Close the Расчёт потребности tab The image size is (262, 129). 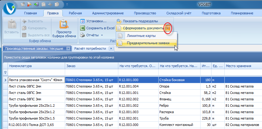[111, 48]
